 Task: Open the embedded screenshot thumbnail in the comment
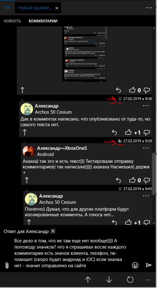(x=84, y=54)
